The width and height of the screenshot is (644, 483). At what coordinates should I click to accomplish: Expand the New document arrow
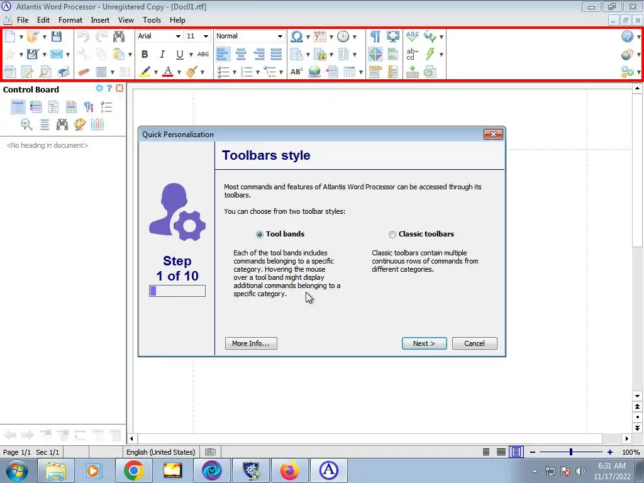(x=21, y=36)
